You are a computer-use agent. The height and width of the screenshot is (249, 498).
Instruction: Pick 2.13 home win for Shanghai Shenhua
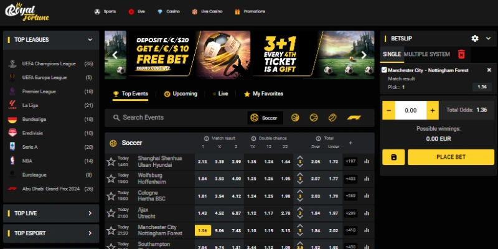pos(202,162)
